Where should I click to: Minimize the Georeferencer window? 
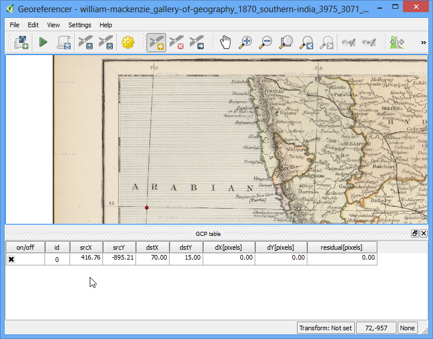pos(380,8)
